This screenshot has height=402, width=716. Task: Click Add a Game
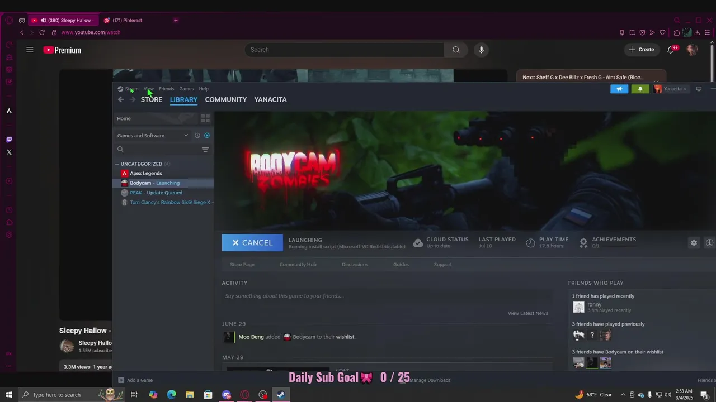click(x=135, y=380)
